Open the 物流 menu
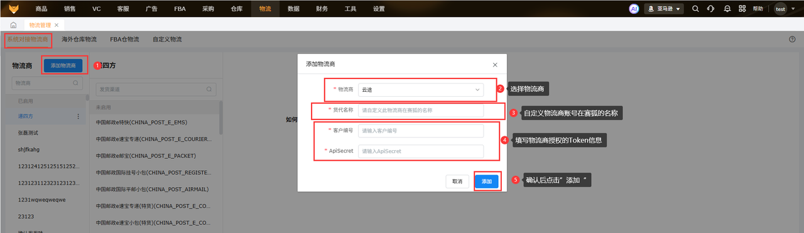The width and height of the screenshot is (804, 233). click(264, 9)
